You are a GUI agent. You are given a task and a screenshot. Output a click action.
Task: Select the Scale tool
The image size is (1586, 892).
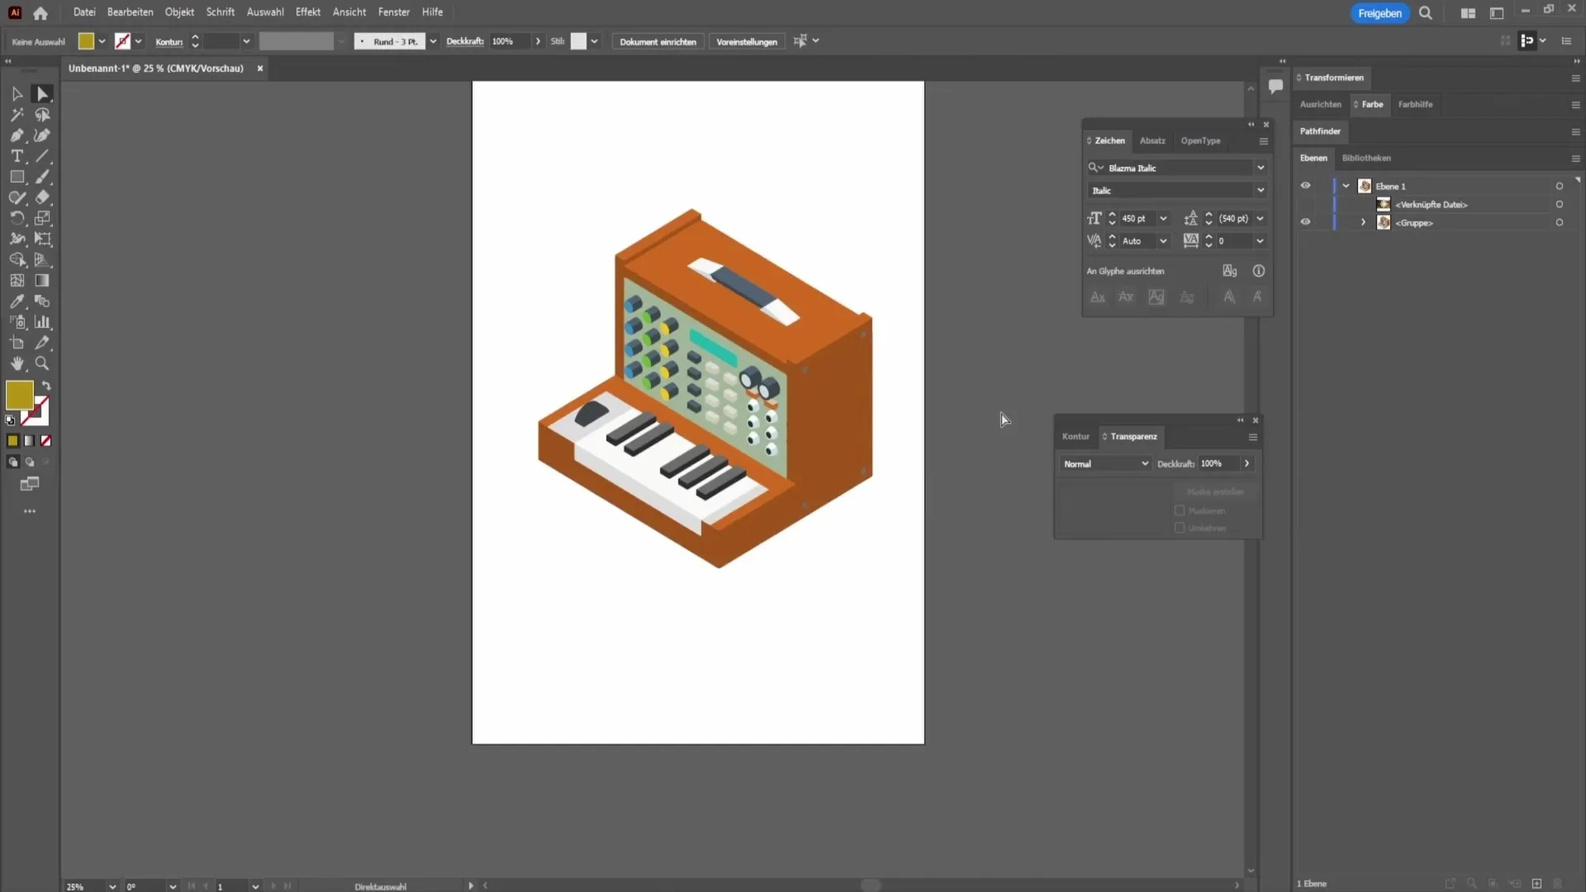click(42, 218)
